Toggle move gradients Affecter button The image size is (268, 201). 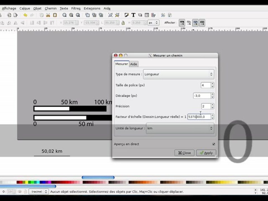[x=195, y=23]
